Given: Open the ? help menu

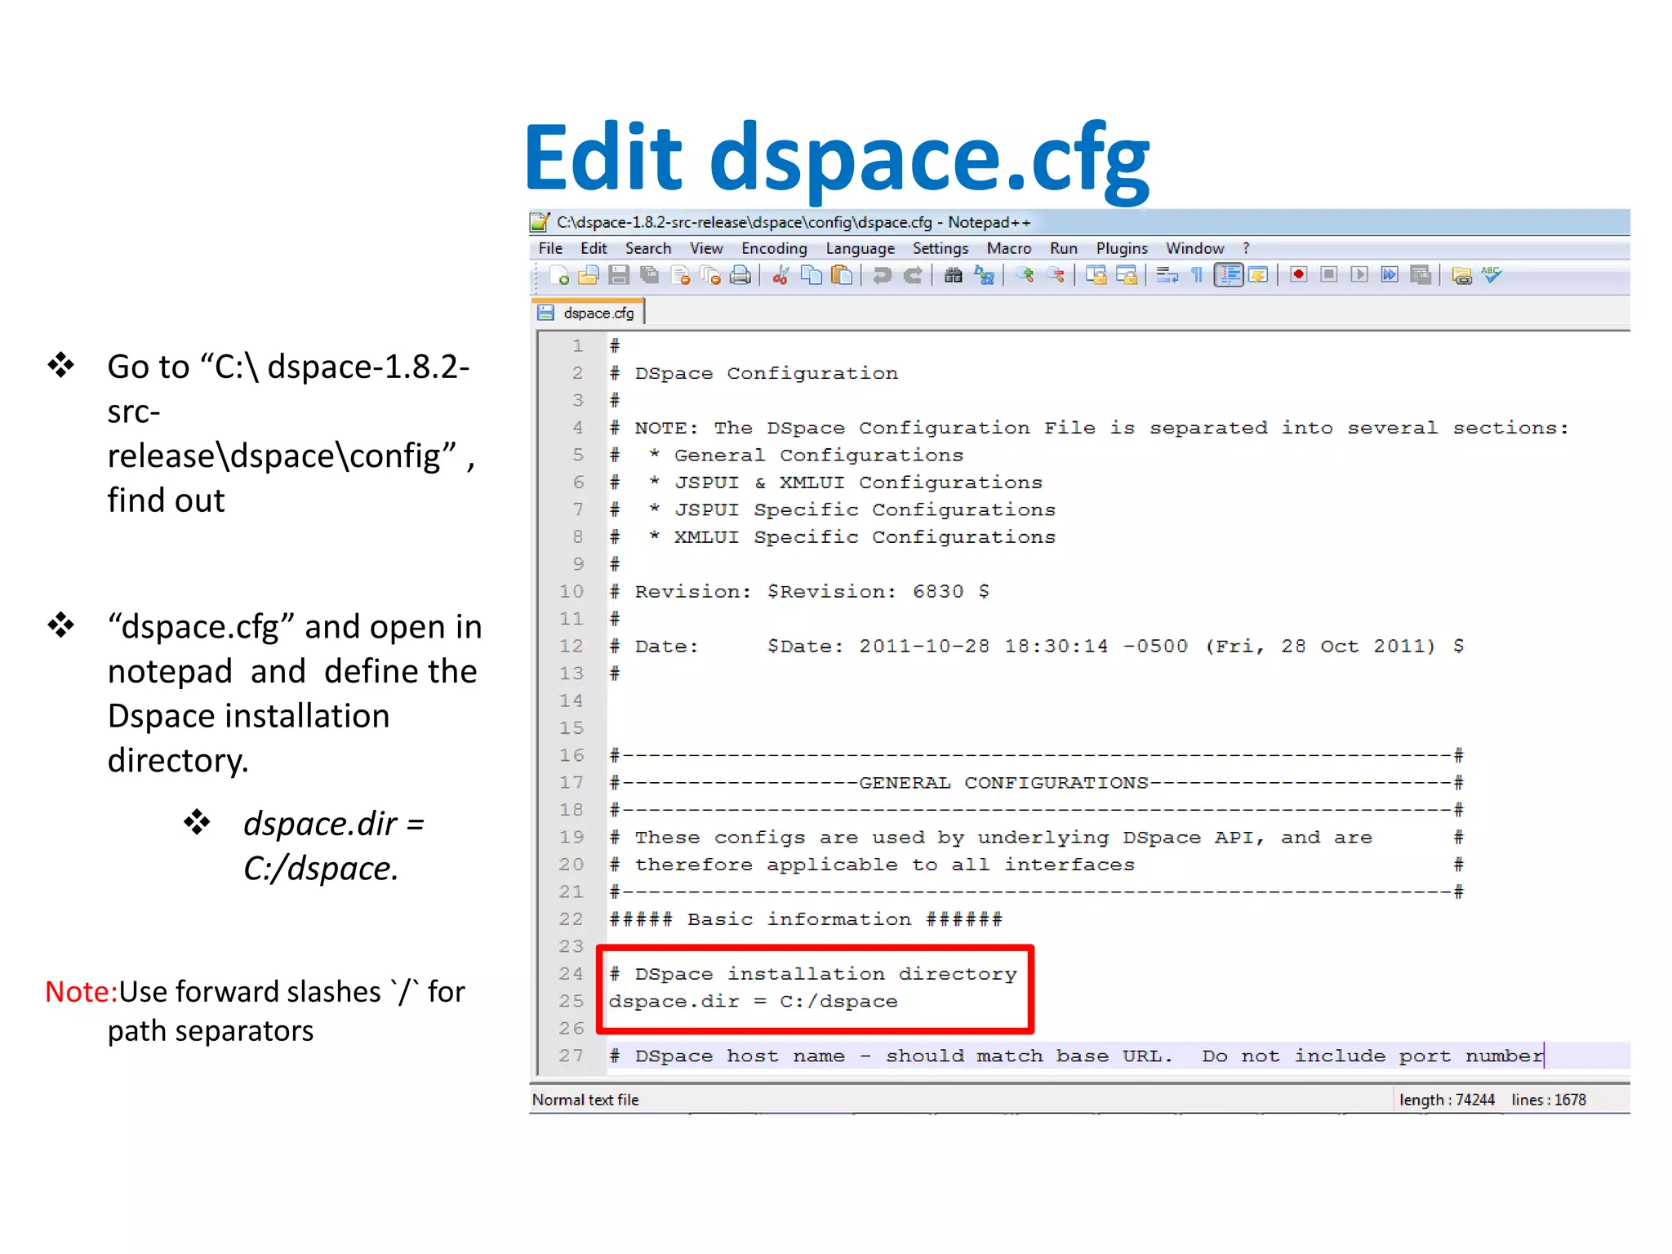Looking at the screenshot, I should pos(1246,248).
